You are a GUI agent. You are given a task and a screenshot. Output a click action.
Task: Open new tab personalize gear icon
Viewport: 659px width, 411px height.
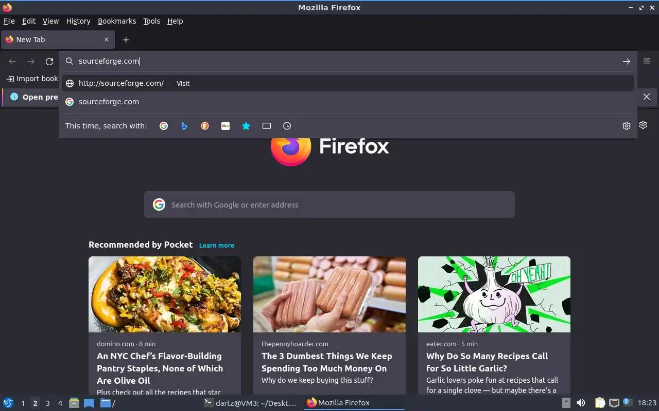point(643,125)
